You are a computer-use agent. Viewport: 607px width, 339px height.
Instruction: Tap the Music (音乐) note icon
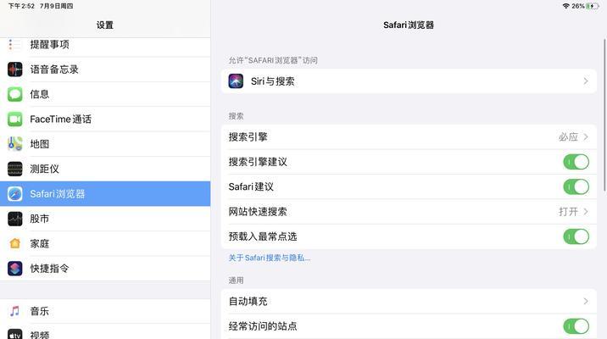(x=14, y=311)
